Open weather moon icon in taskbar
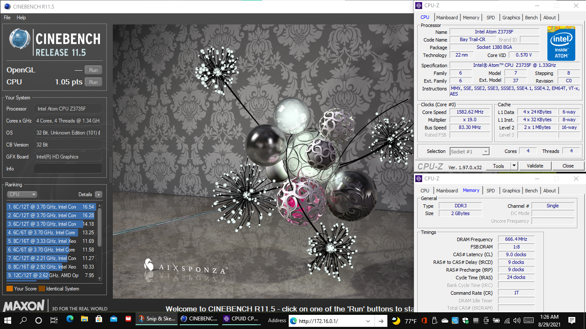 pos(396,320)
